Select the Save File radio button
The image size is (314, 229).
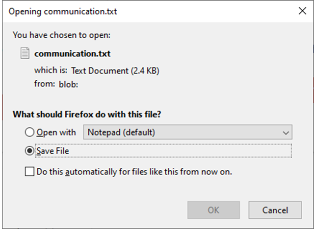29,151
